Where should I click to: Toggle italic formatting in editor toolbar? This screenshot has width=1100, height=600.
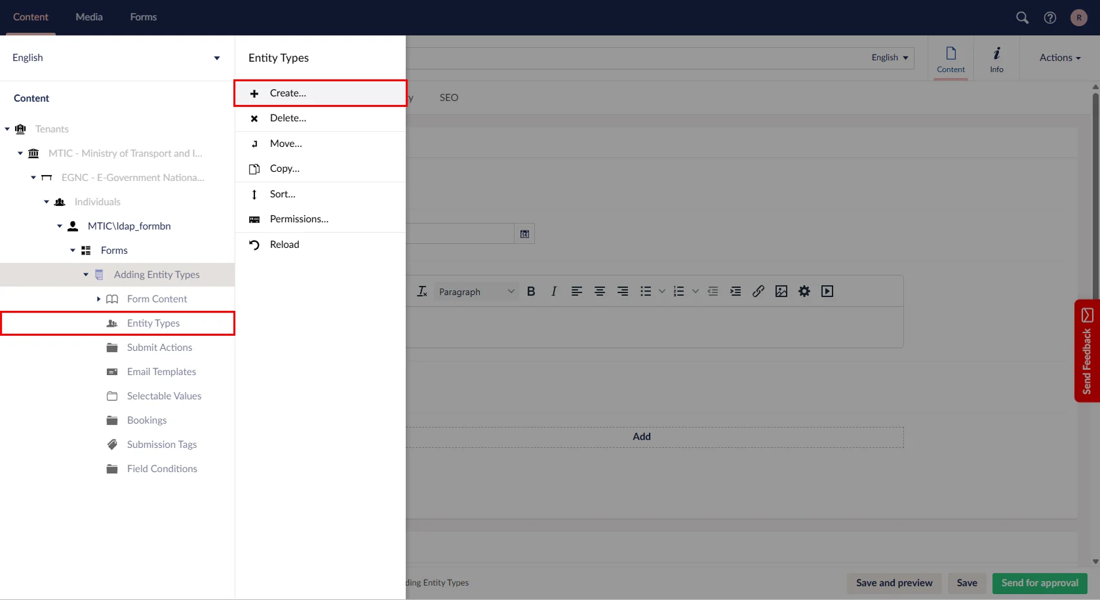pos(554,292)
